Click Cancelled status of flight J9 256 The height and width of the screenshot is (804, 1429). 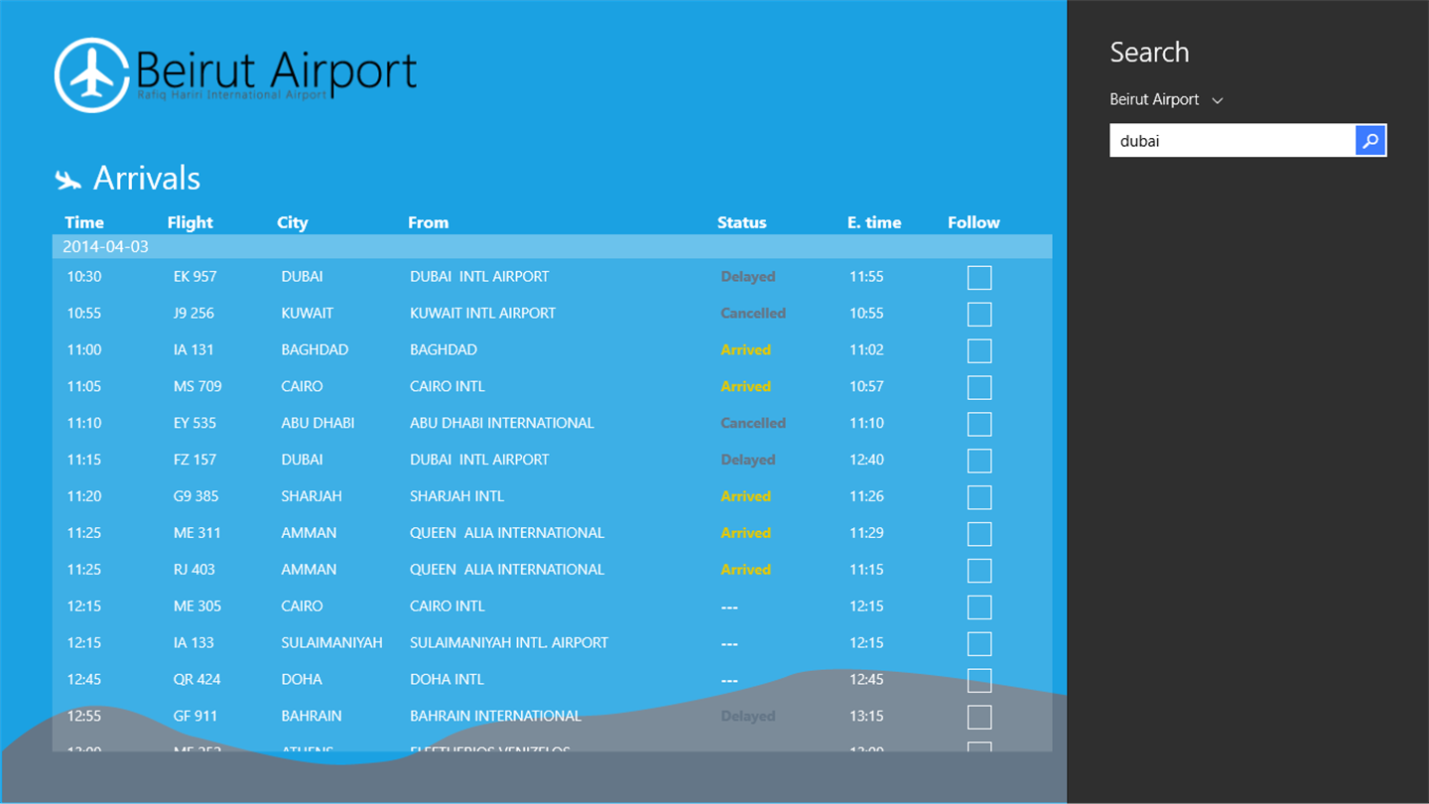(x=753, y=314)
